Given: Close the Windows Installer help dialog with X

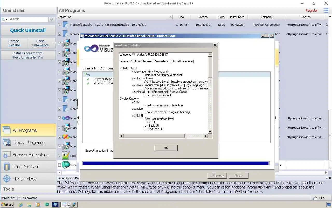Looking at the screenshot, I should coord(215,45).
